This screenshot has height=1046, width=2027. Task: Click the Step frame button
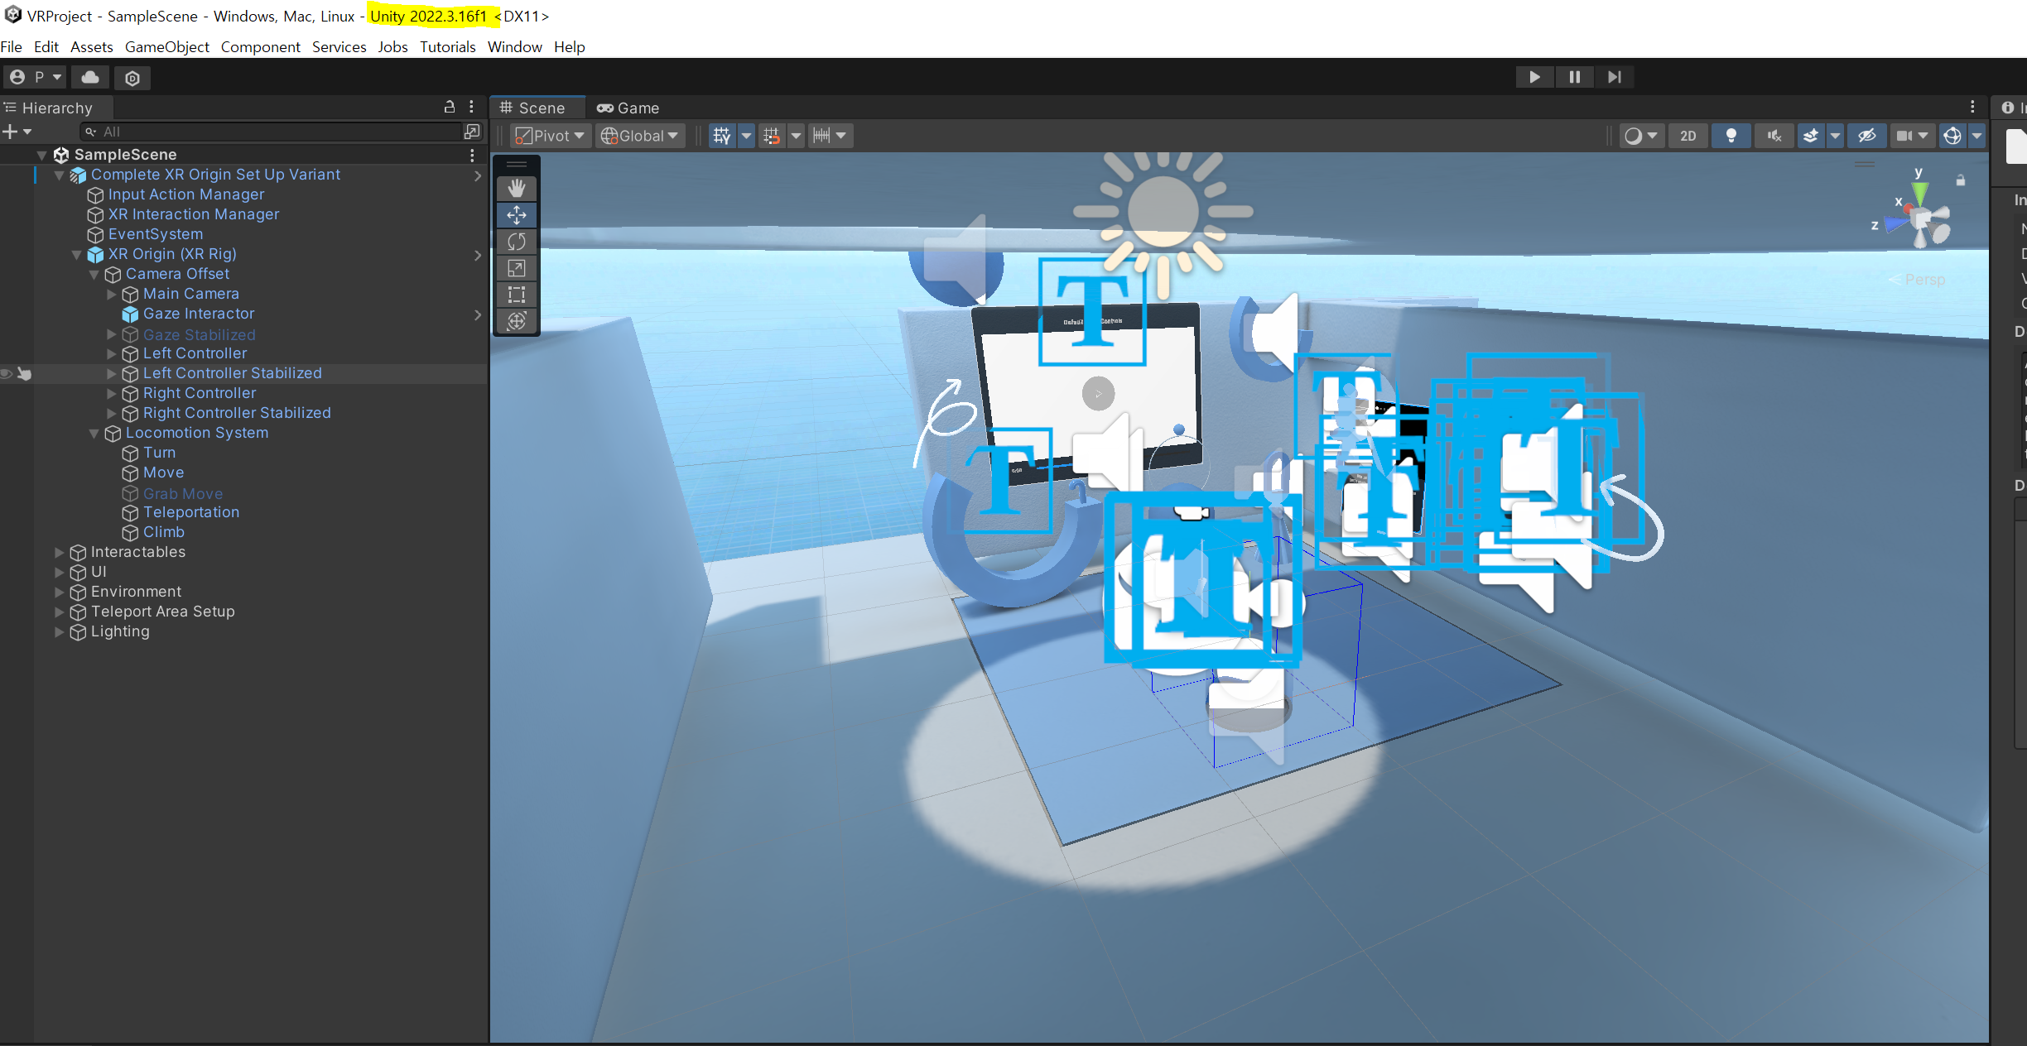pyautogui.click(x=1614, y=77)
